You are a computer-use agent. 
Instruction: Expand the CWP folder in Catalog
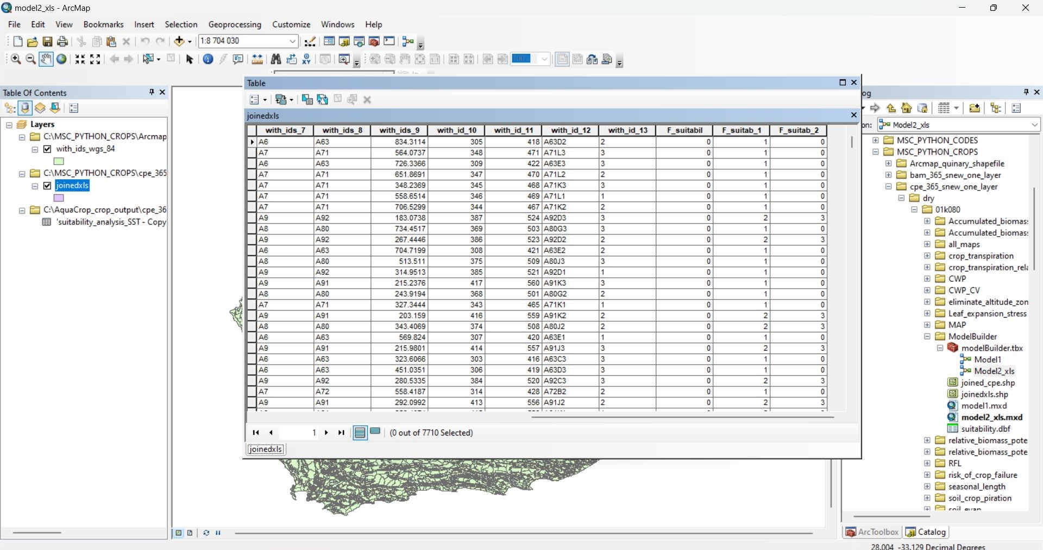(927, 279)
